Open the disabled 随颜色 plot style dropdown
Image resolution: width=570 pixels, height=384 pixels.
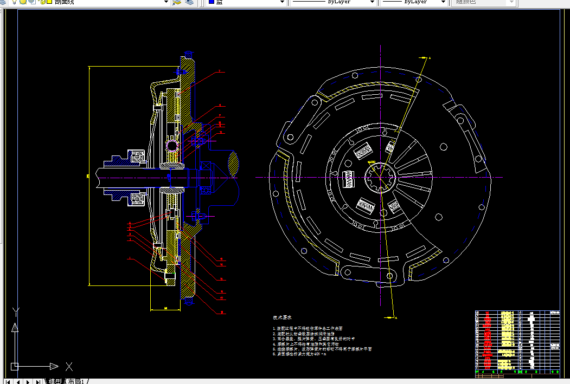(x=512, y=2)
